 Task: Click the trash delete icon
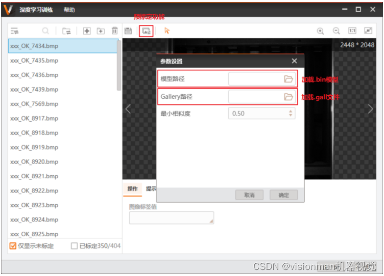click(114, 31)
